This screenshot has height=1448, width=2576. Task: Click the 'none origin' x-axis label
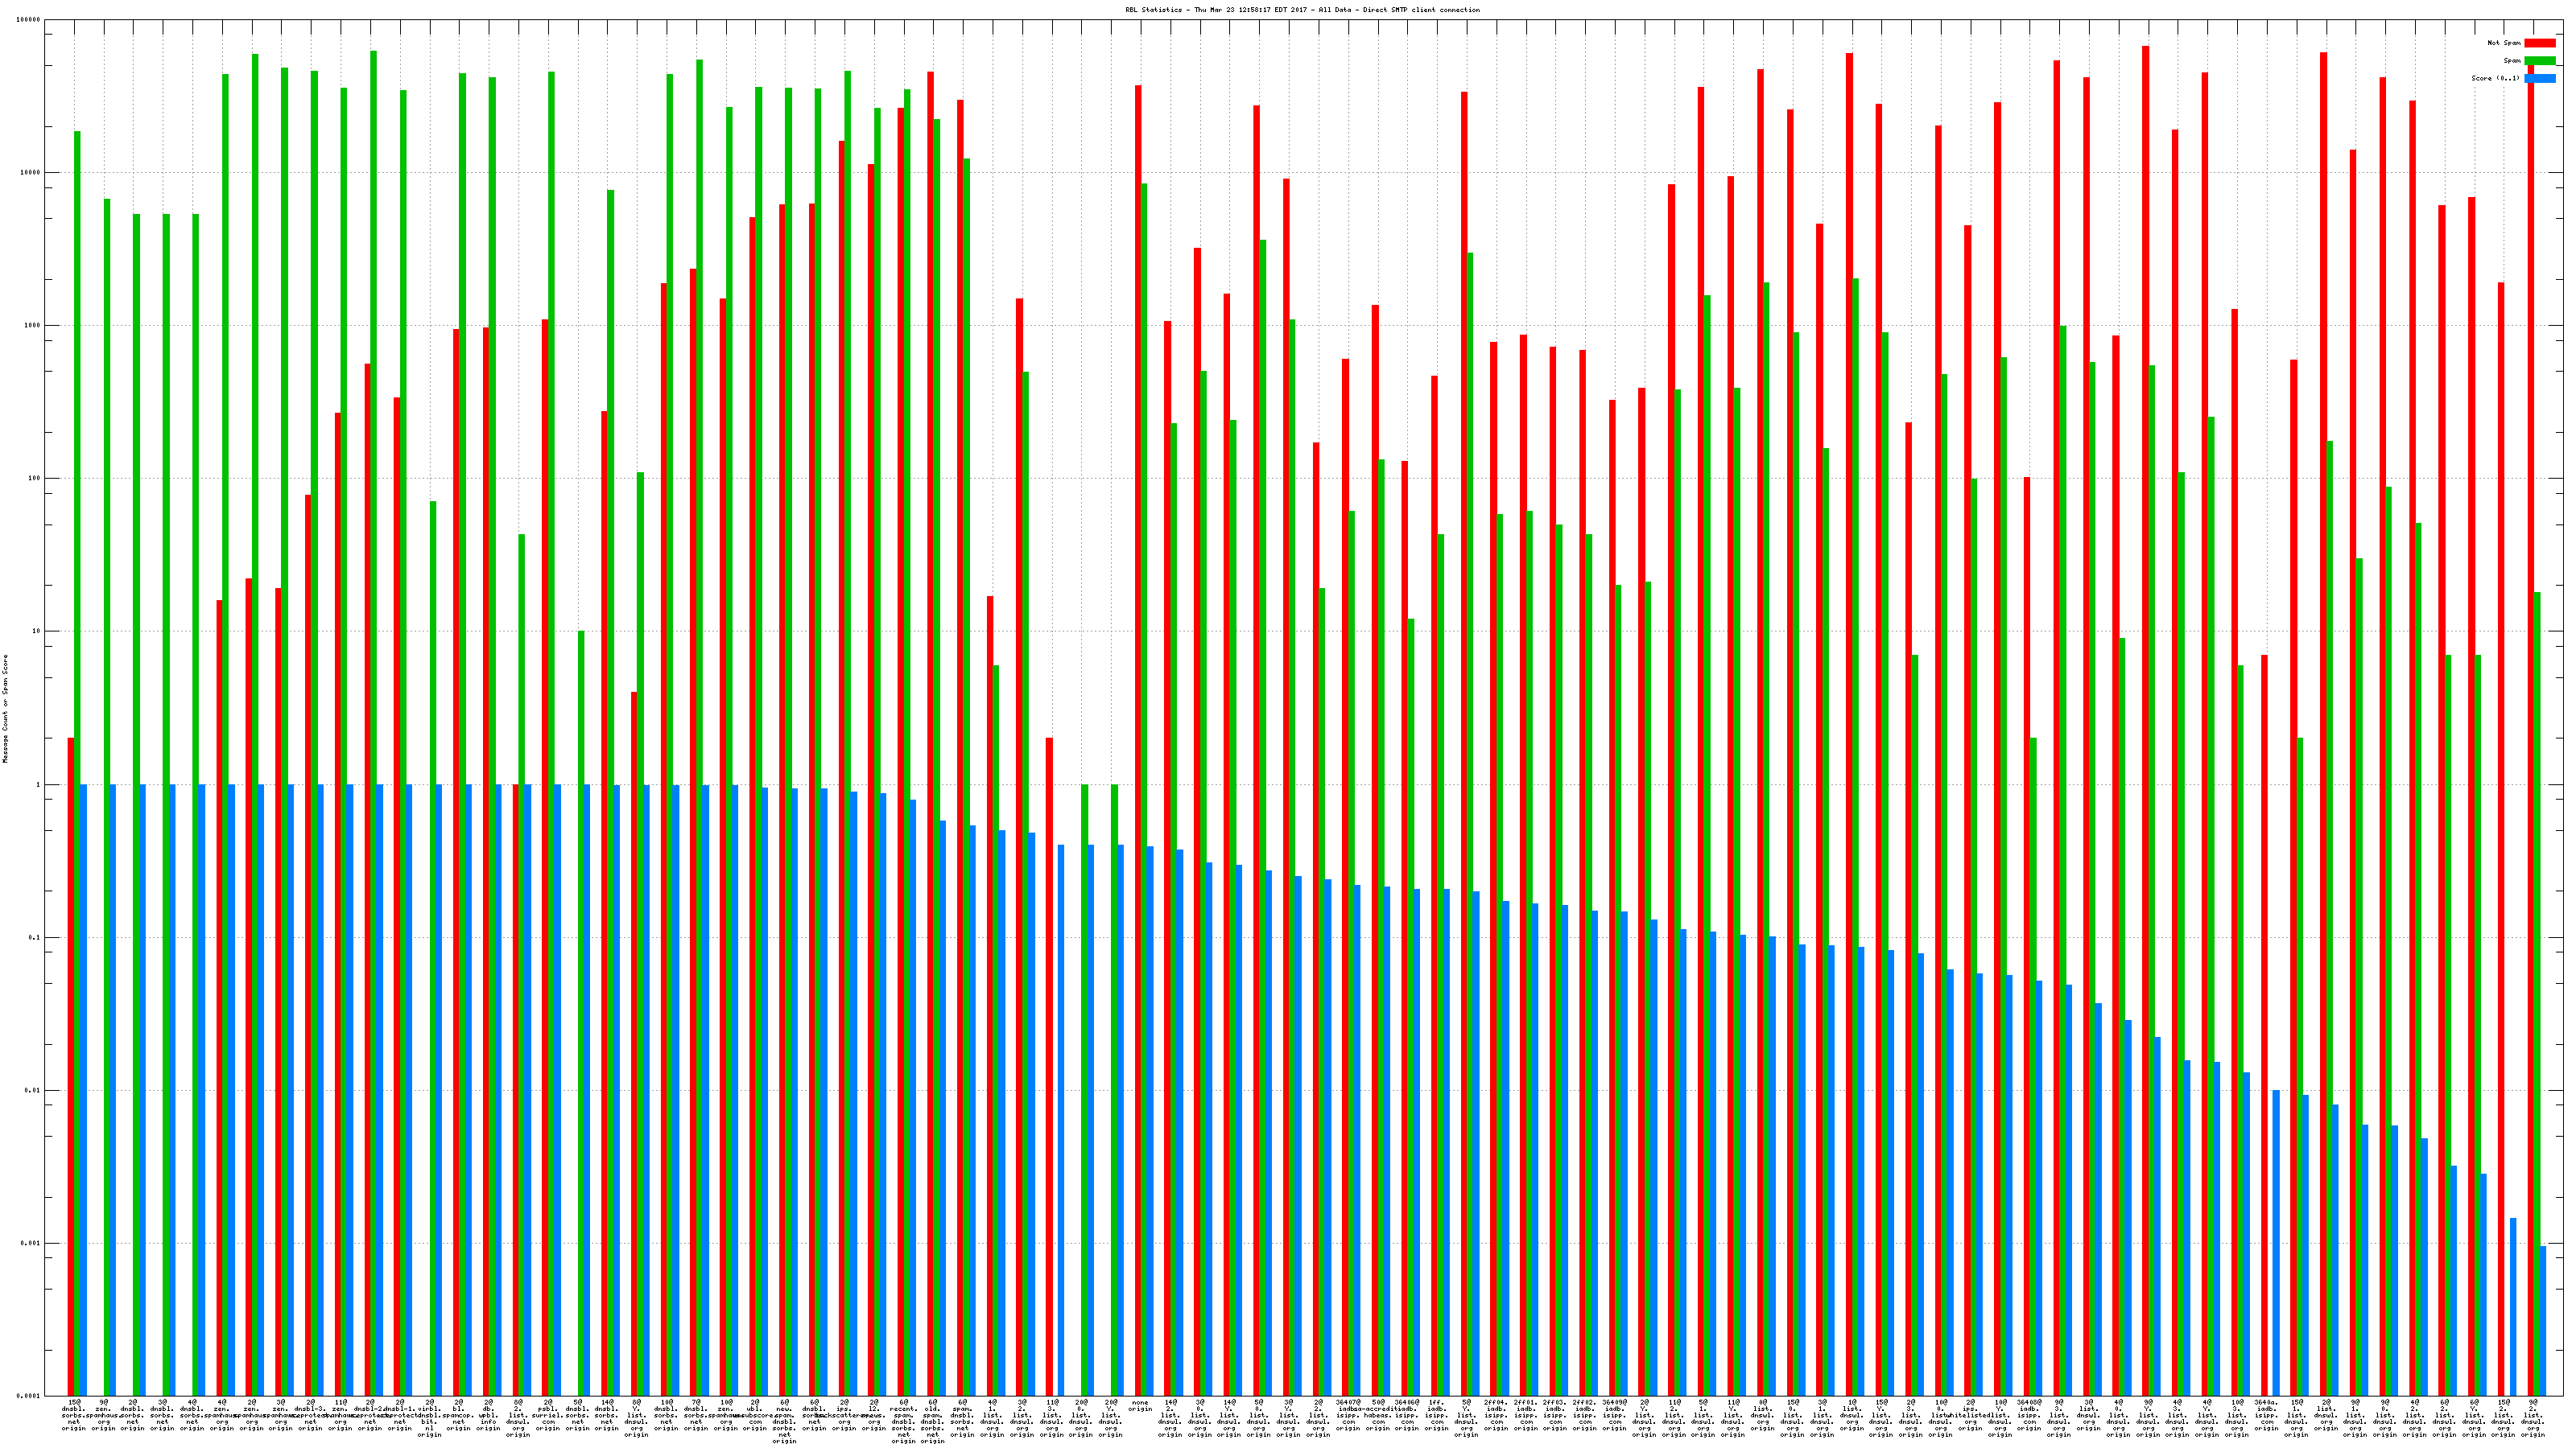pos(1140,1406)
